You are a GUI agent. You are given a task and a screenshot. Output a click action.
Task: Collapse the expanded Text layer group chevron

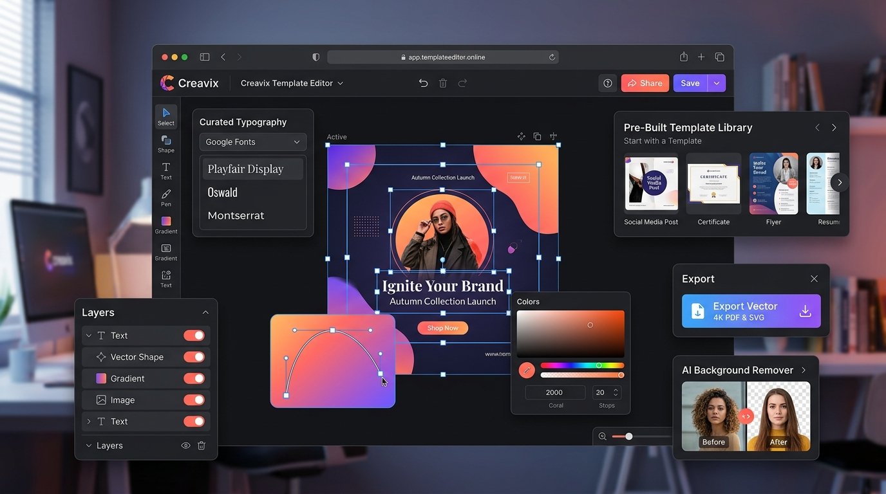(x=89, y=336)
